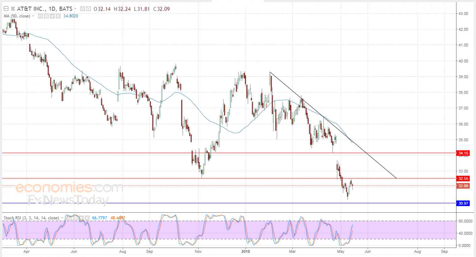Click the flag icon beside AT&T INC.
Viewport: 476px width, 257px height.
click(13, 9)
